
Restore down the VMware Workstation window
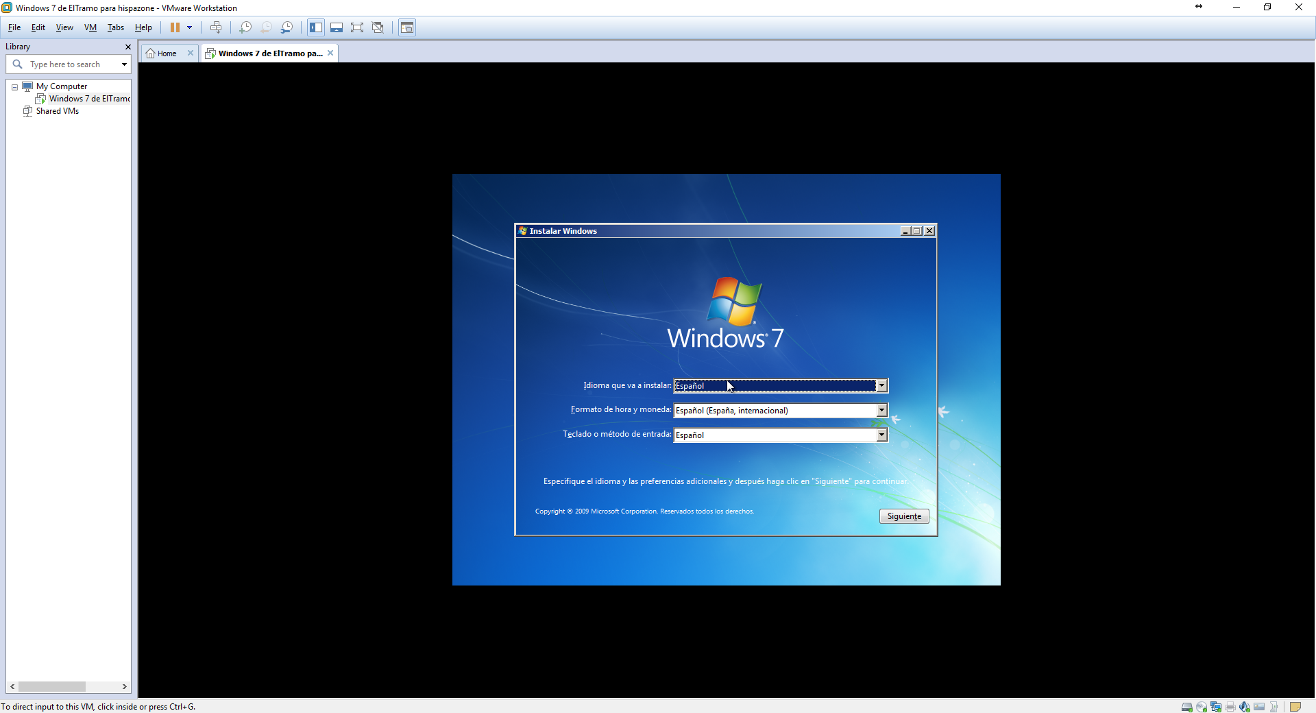[x=1267, y=8]
